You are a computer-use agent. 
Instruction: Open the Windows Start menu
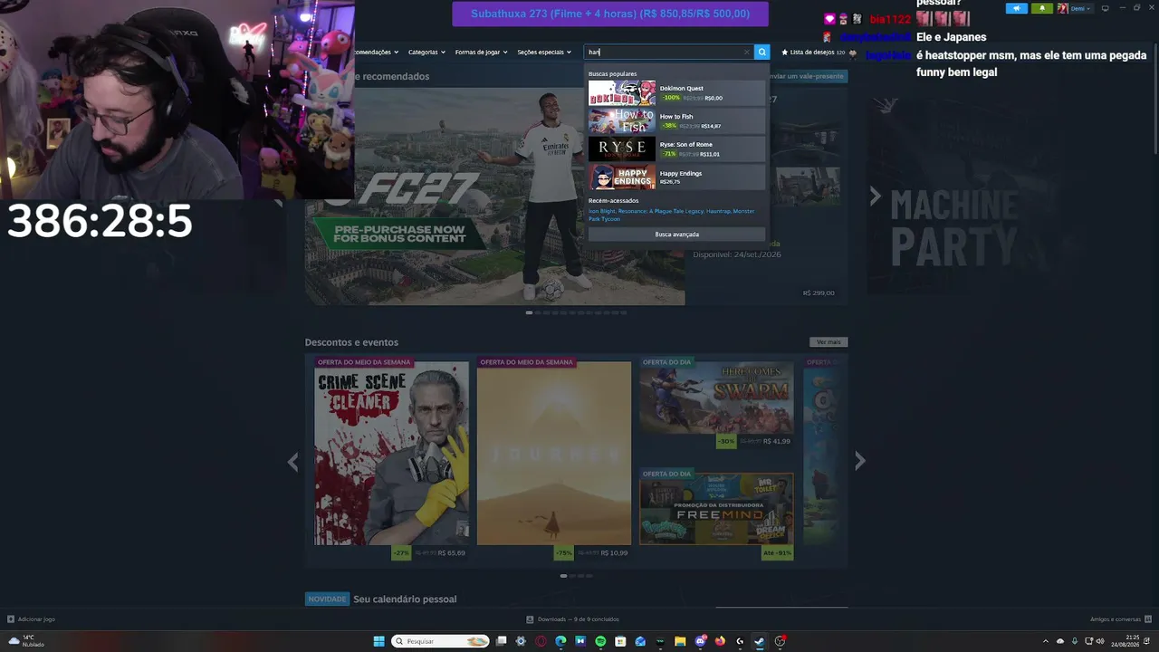[x=379, y=641]
